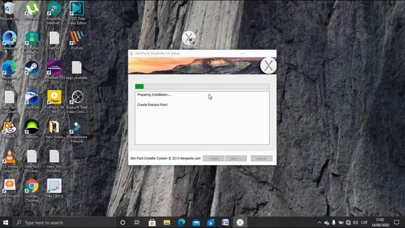Click the round X logo in setup banner
405x228 pixels.
pyautogui.click(x=268, y=65)
